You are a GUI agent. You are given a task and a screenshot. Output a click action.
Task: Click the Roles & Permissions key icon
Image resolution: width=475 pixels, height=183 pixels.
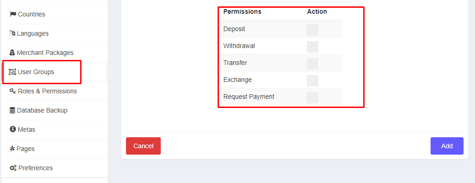tap(13, 91)
